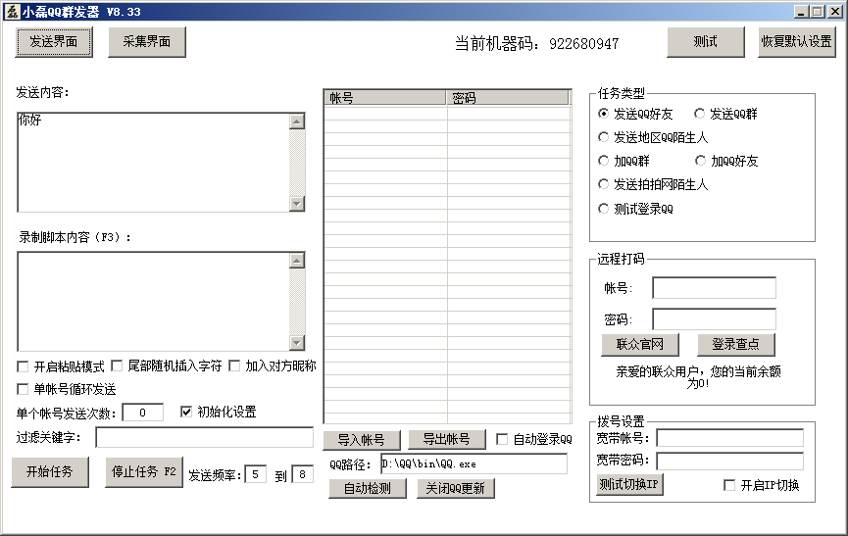The width and height of the screenshot is (848, 536).
Task: Click the 自动检测 button
Action: 368,488
